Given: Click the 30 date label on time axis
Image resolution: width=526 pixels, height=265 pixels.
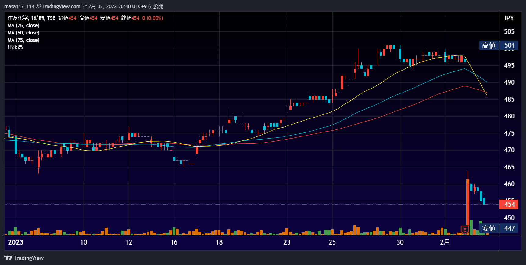Looking at the screenshot, I should [400, 242].
